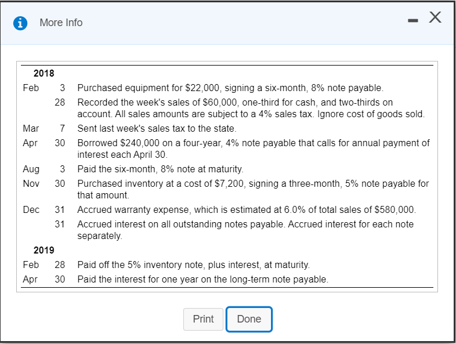Click 'Feb' month label under 2018
Viewport: 456px width, 344px height.
click(31, 88)
